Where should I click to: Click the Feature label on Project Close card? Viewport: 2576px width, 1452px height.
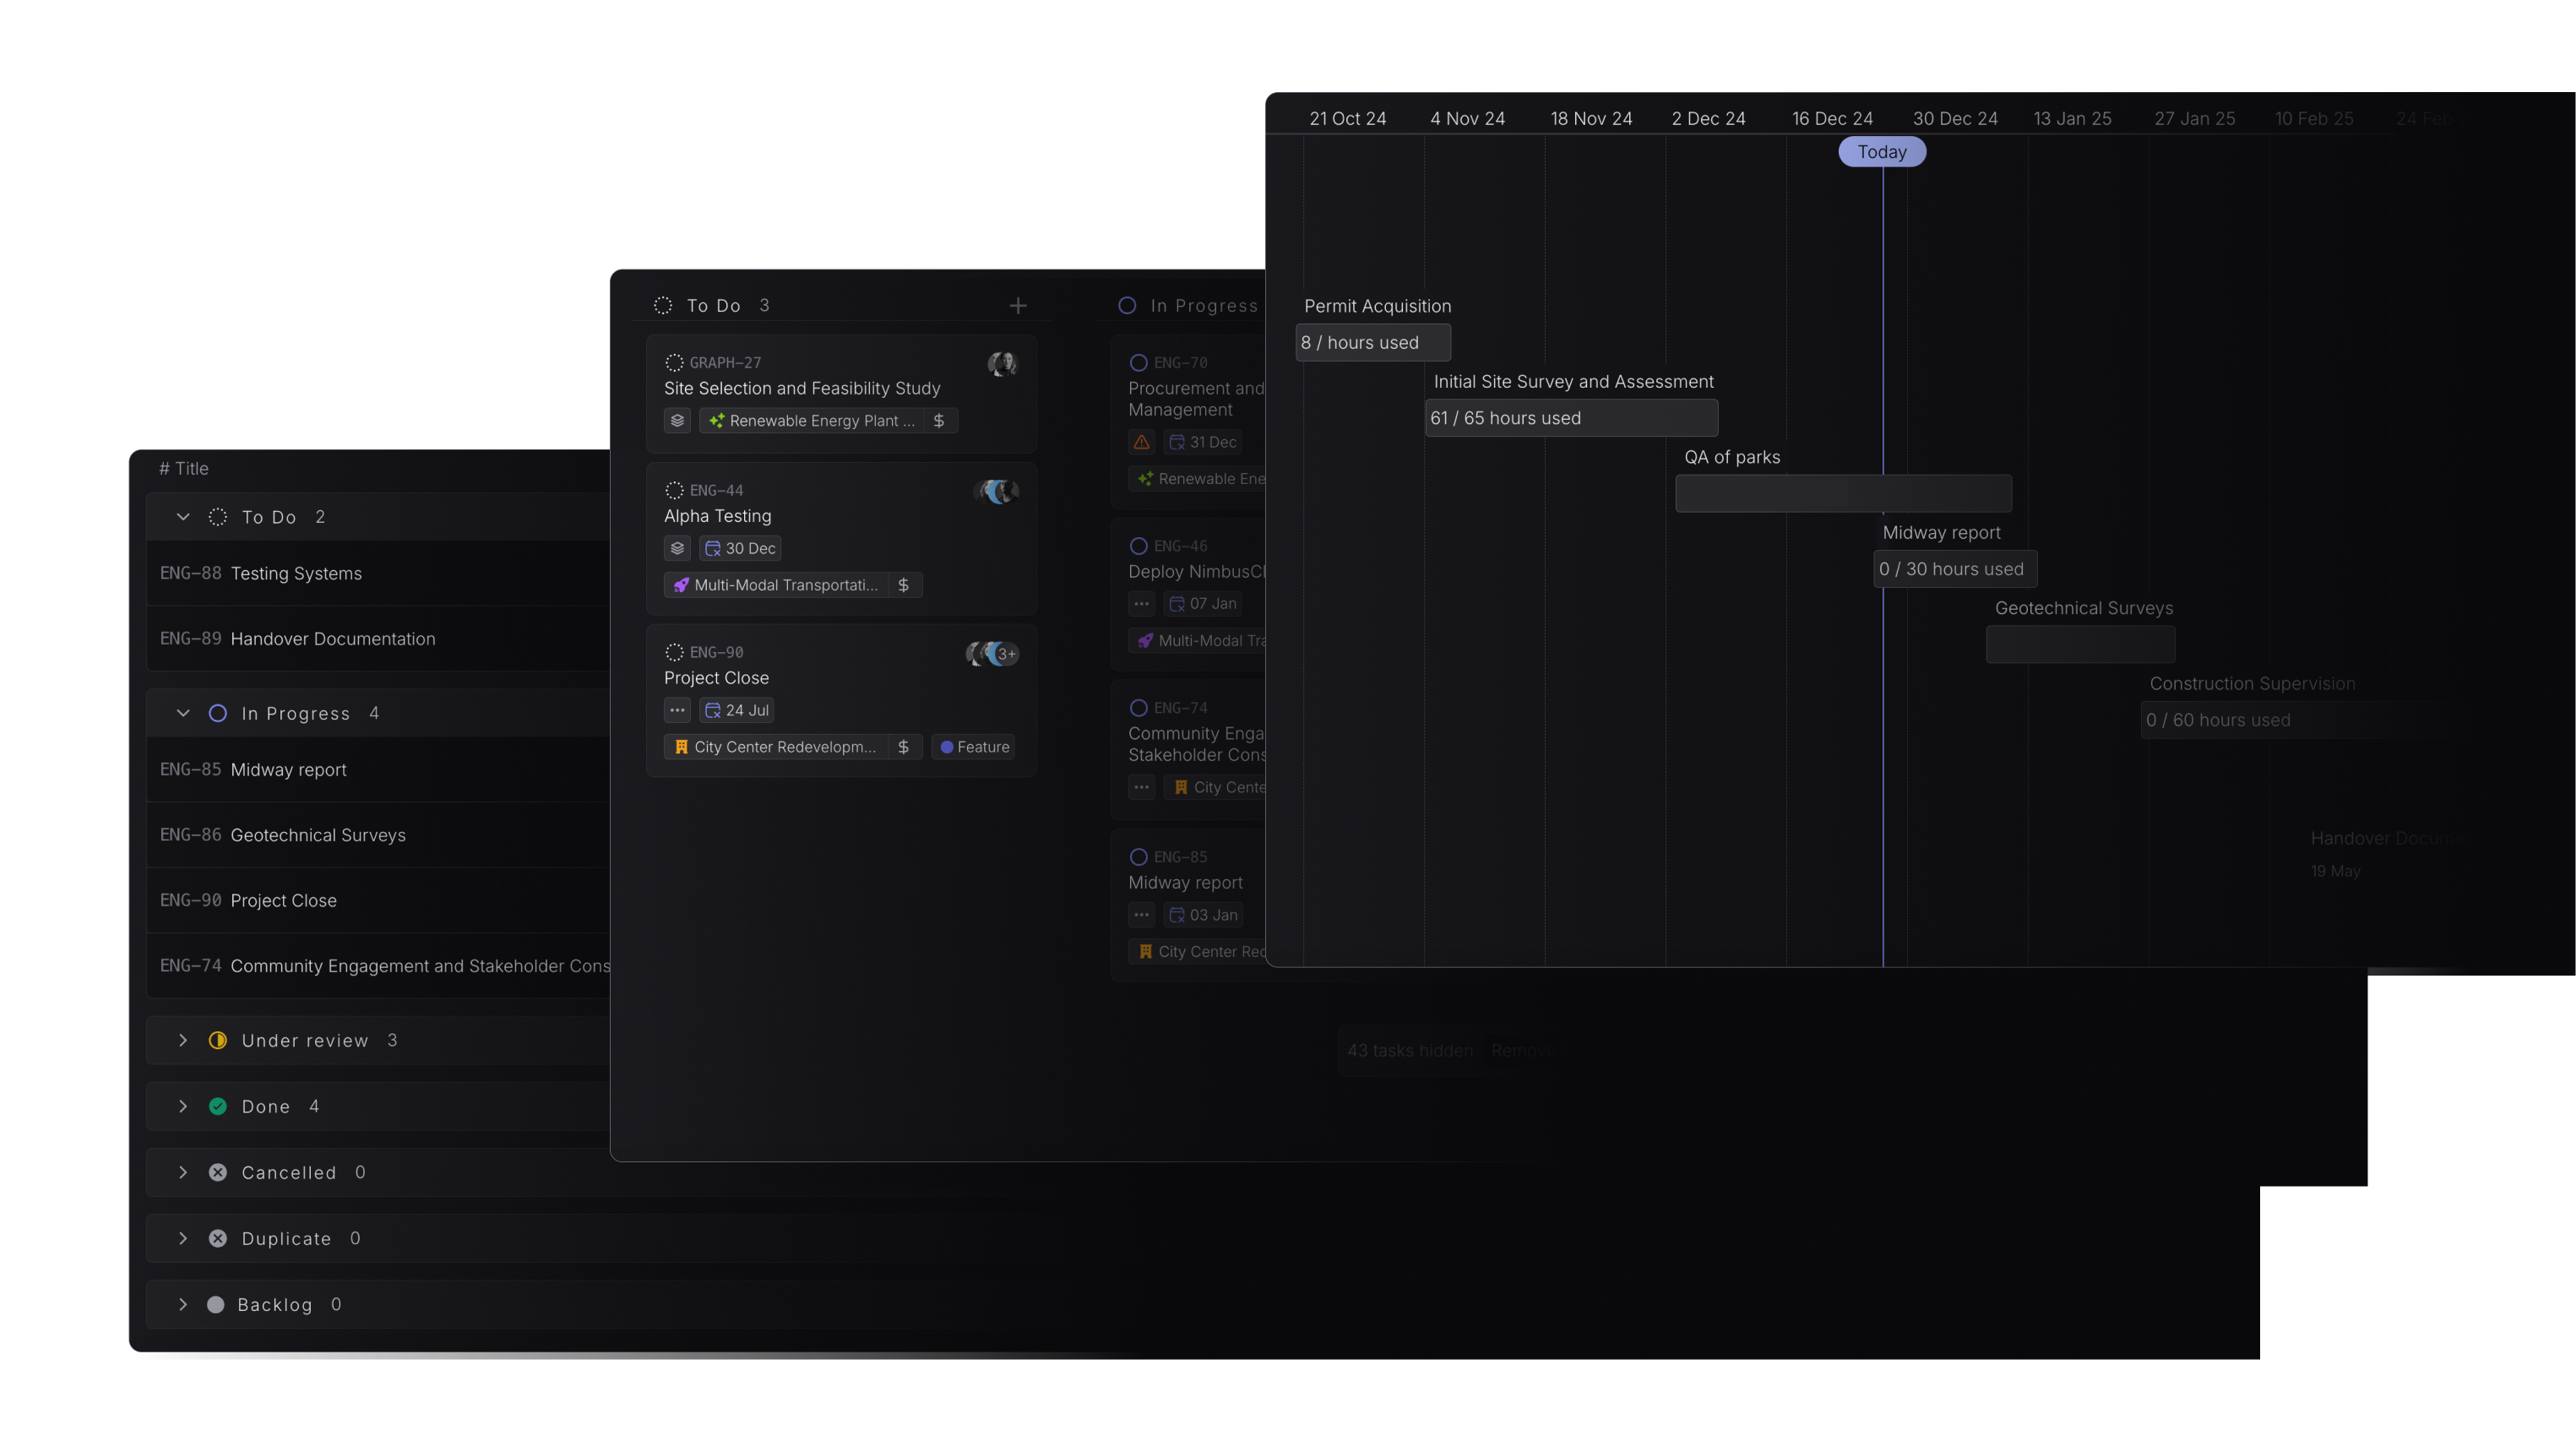point(973,747)
